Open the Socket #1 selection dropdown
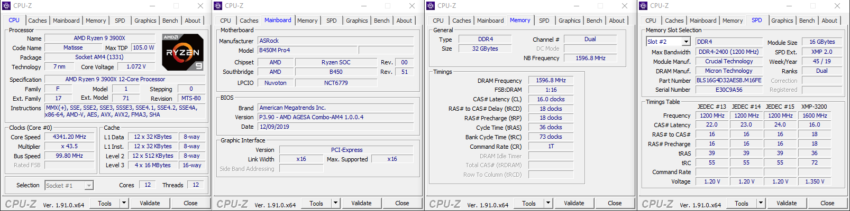The width and height of the screenshot is (850, 211). 89,185
